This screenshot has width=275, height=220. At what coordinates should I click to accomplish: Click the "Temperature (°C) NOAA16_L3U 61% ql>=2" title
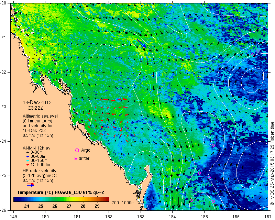61,192
